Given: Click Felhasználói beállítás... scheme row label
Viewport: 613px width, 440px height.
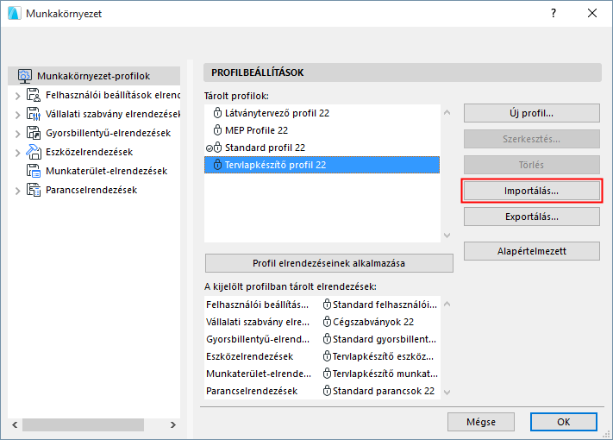Looking at the screenshot, I should pyautogui.click(x=257, y=305).
